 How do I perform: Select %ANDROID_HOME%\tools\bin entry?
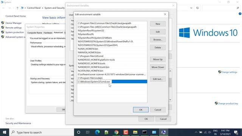112,67
